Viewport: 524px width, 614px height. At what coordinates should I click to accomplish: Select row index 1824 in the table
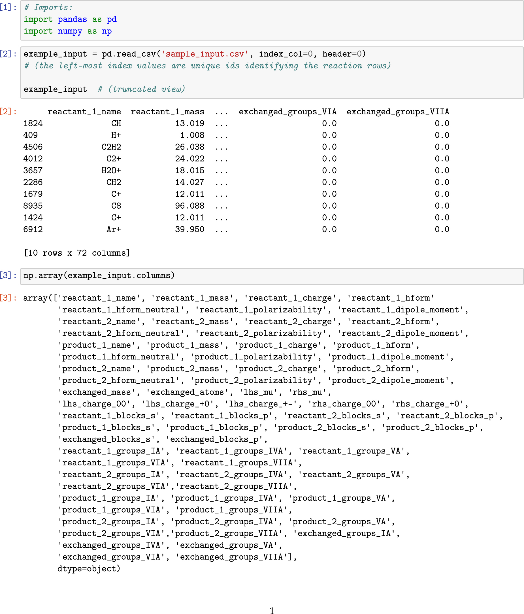pyautogui.click(x=33, y=123)
